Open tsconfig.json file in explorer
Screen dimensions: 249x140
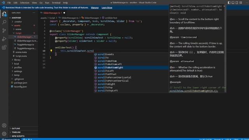23,87
